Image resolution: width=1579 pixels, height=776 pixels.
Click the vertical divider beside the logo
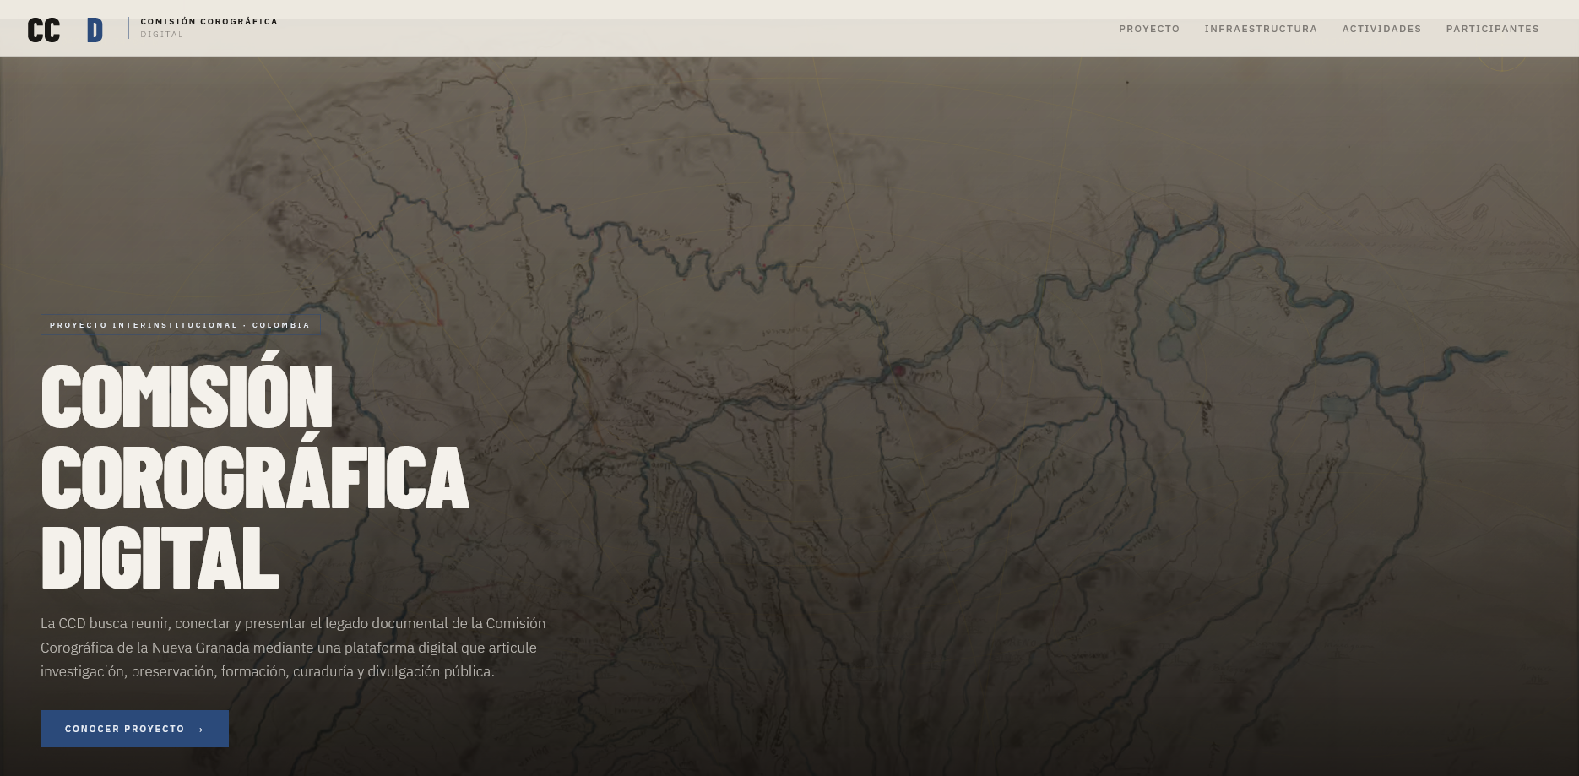coord(128,28)
